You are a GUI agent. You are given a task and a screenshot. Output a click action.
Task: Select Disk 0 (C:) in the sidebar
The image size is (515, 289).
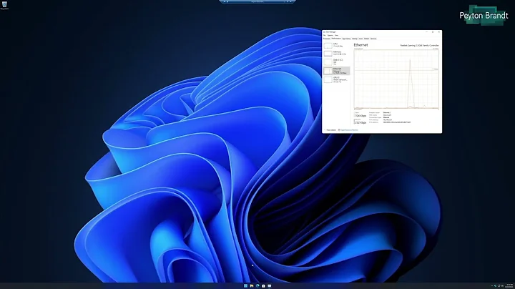click(337, 62)
